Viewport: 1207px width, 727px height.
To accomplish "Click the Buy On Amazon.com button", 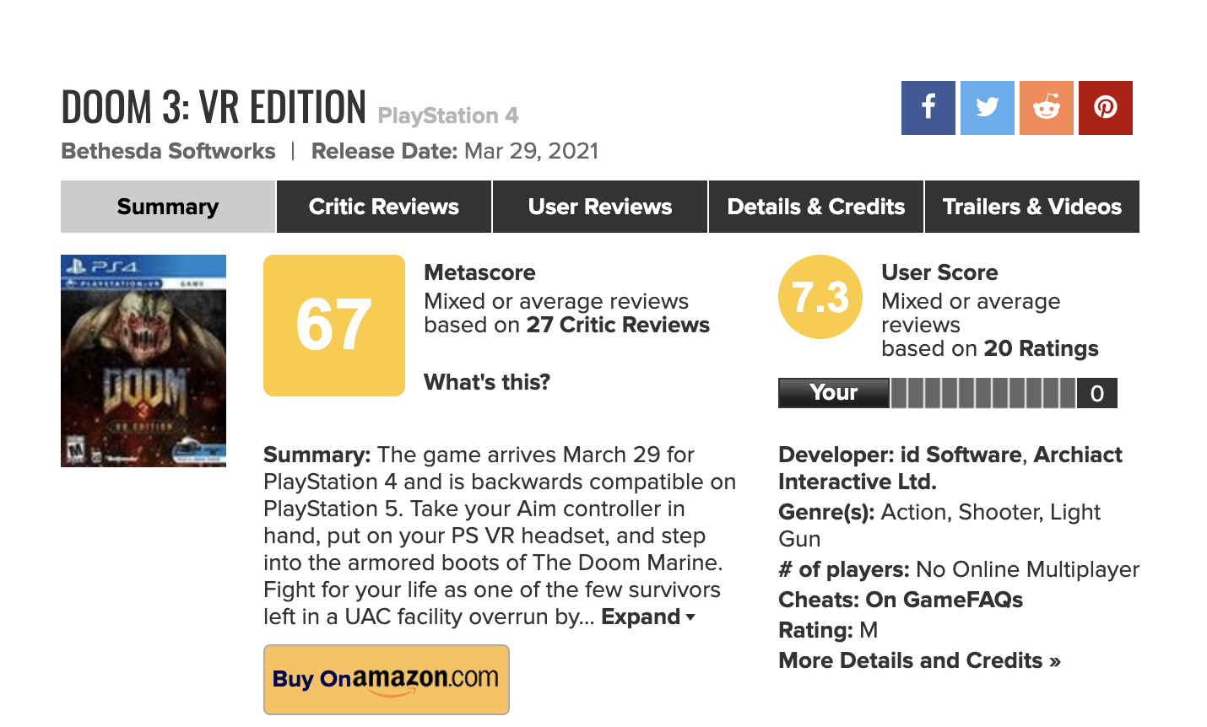I will (387, 680).
